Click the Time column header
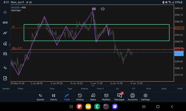186x111 pixels. (x=52, y=89)
